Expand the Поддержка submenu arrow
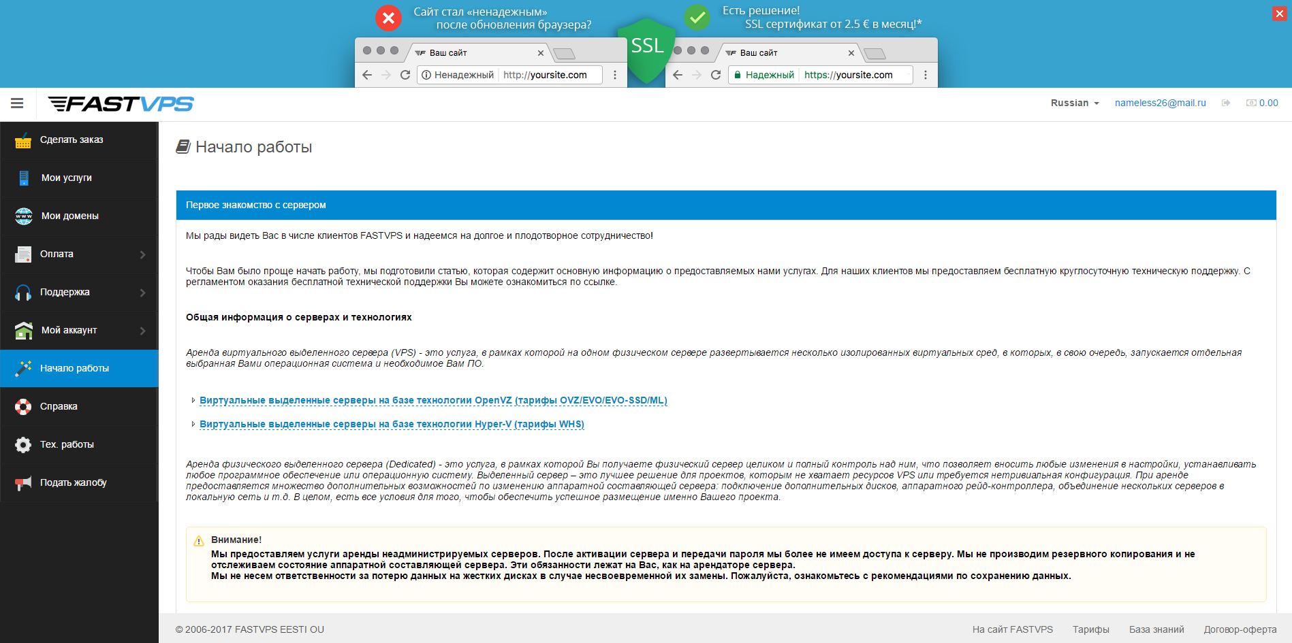1292x643 pixels. pyautogui.click(x=143, y=293)
